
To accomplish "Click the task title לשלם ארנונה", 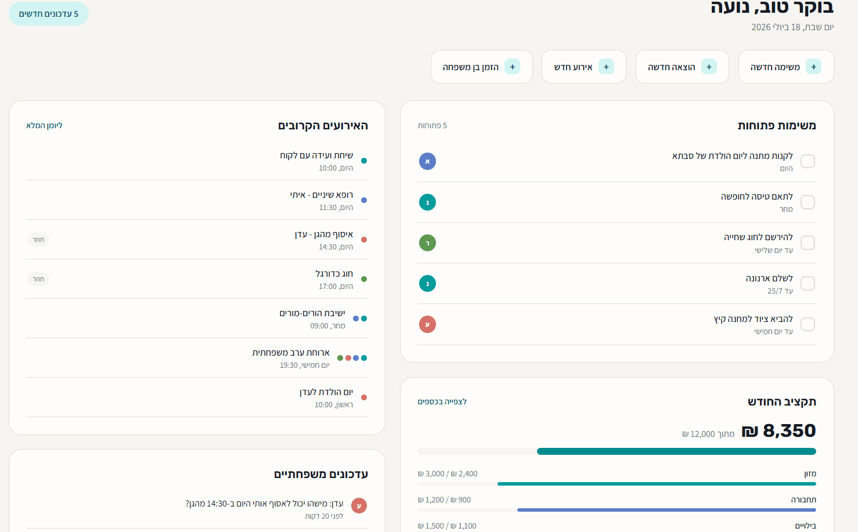I will (769, 278).
